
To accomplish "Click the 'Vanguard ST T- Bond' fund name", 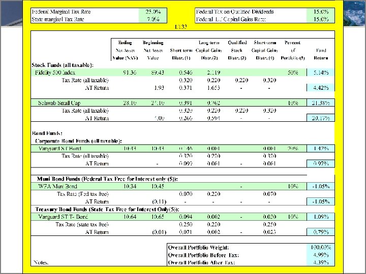I will [63, 217].
